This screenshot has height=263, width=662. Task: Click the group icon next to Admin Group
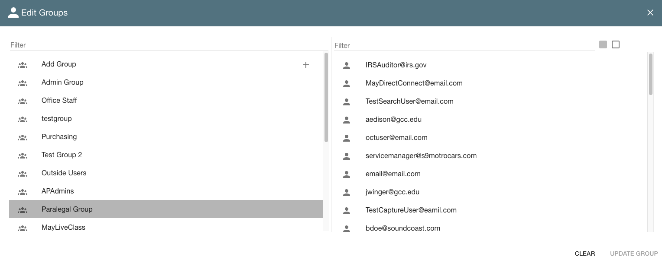click(23, 83)
